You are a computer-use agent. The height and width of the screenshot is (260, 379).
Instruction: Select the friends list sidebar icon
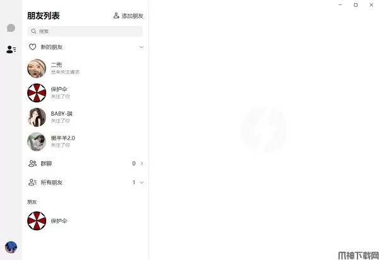tap(11, 49)
